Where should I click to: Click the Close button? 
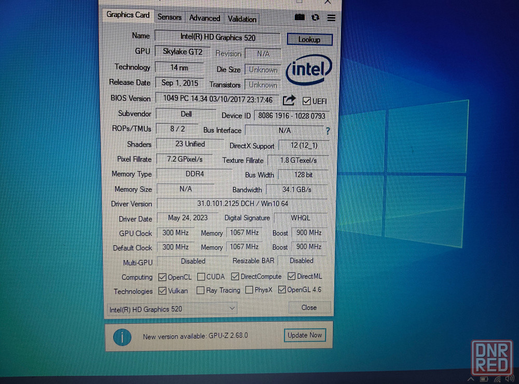click(309, 308)
